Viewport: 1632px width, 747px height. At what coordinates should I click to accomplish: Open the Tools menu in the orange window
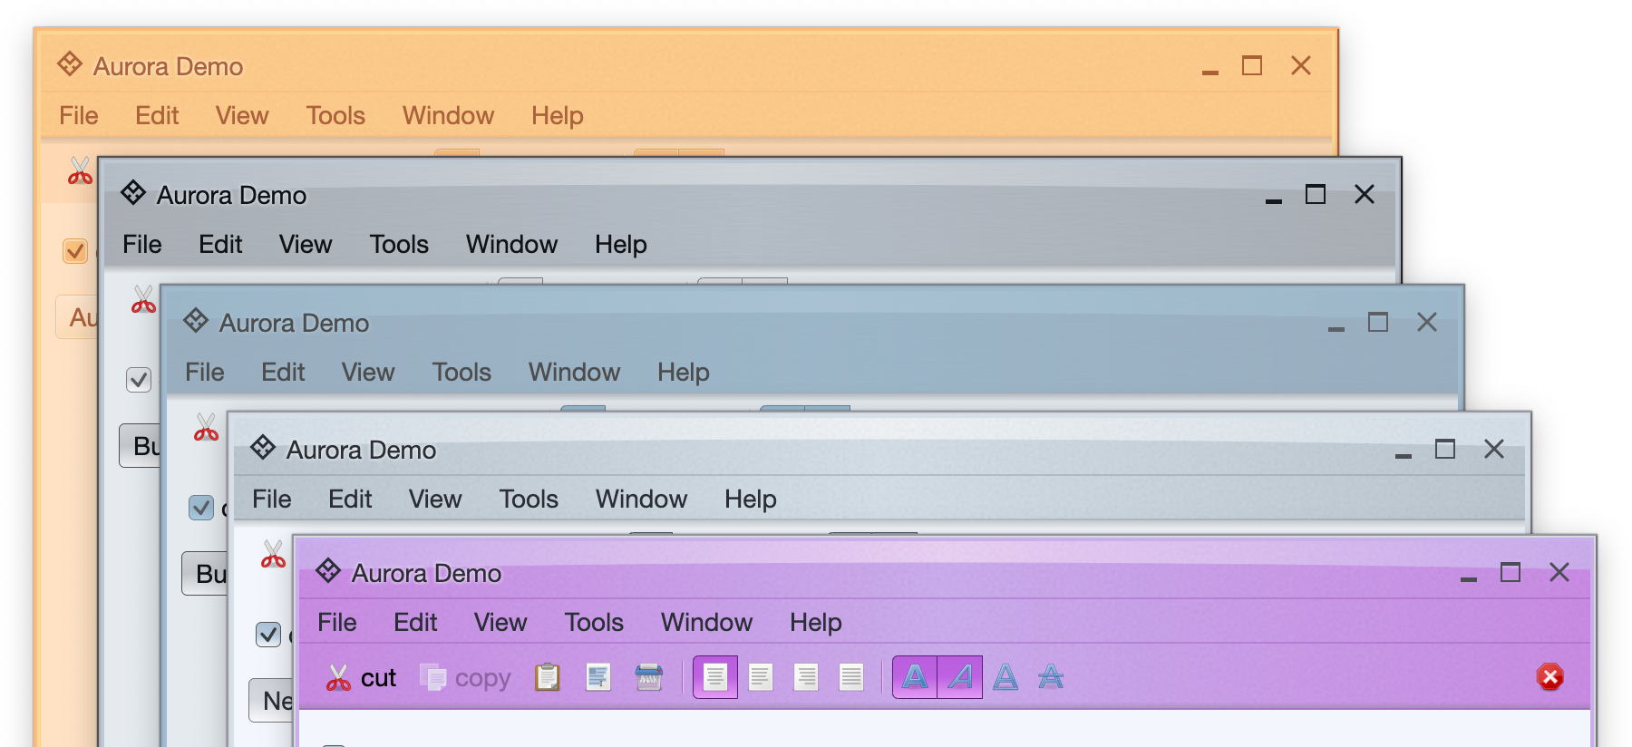click(x=335, y=115)
